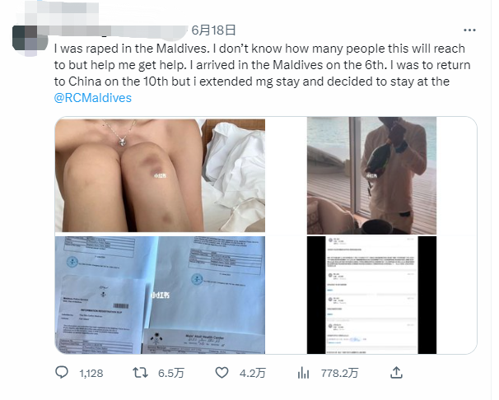
Task: Click the 6.5万 retweet count
Action: click(171, 373)
